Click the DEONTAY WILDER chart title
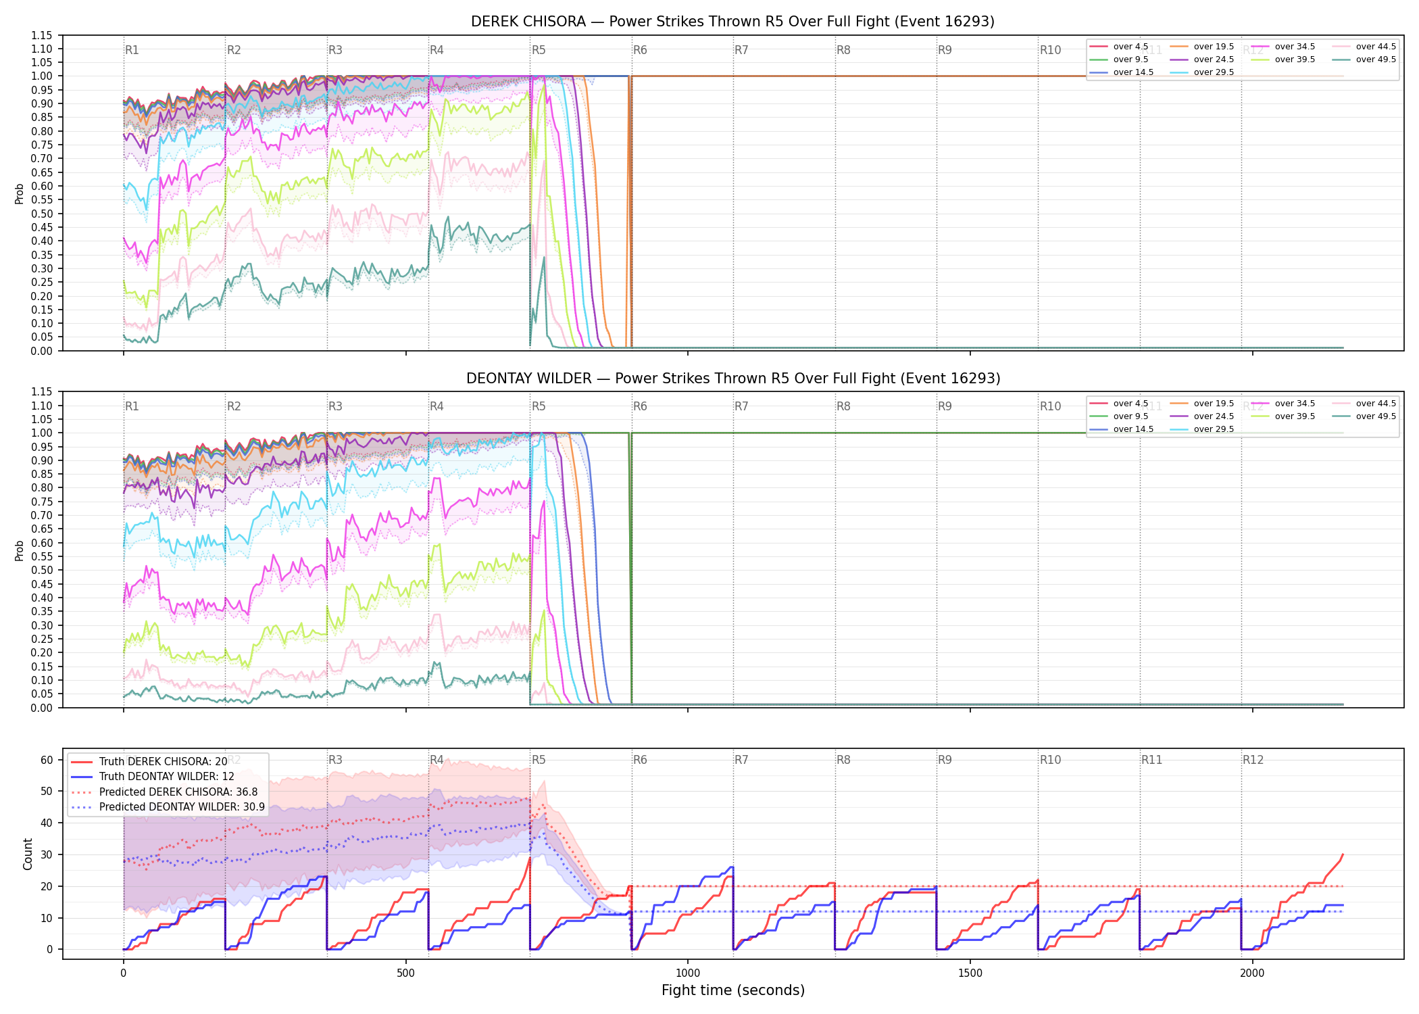This screenshot has width=1419, height=1014. click(733, 379)
